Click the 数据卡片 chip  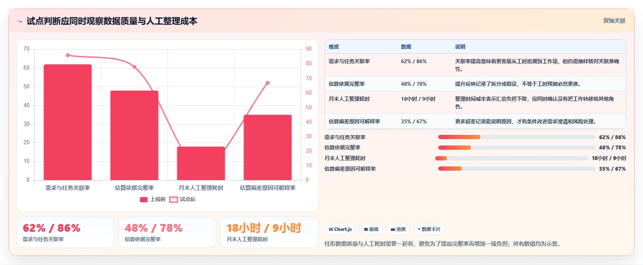pos(429,229)
